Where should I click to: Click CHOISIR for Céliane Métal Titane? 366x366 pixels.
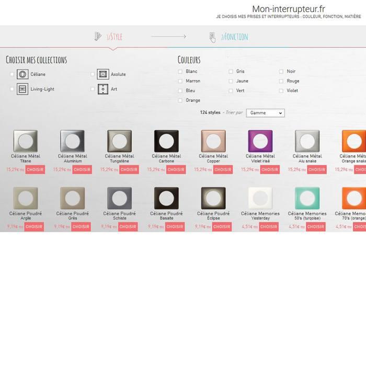click(35, 169)
